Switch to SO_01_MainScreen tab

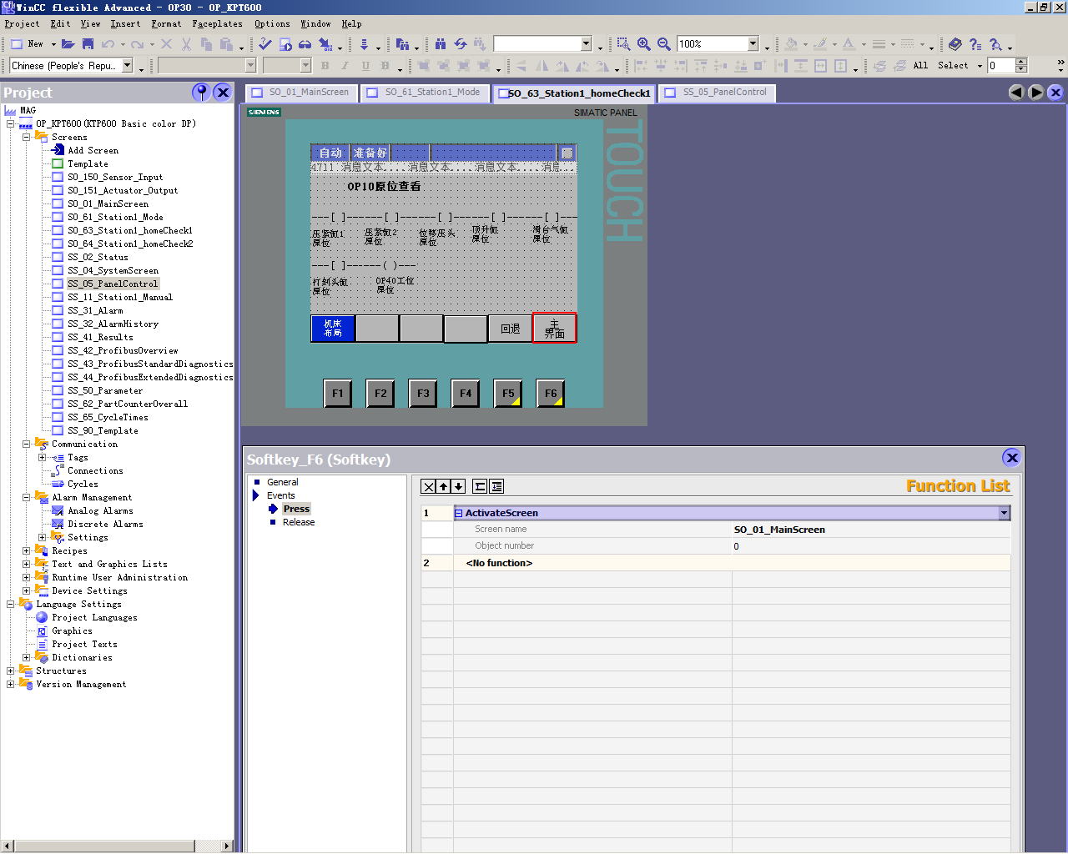tap(302, 93)
